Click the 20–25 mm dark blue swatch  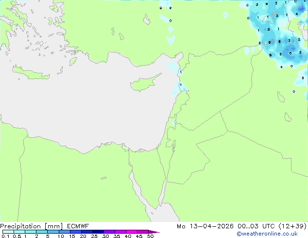(86, 232)
